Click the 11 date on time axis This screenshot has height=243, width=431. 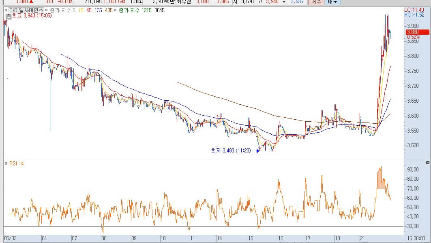click(193, 238)
